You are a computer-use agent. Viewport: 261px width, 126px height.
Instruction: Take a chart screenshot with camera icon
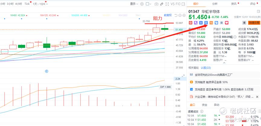156,4
